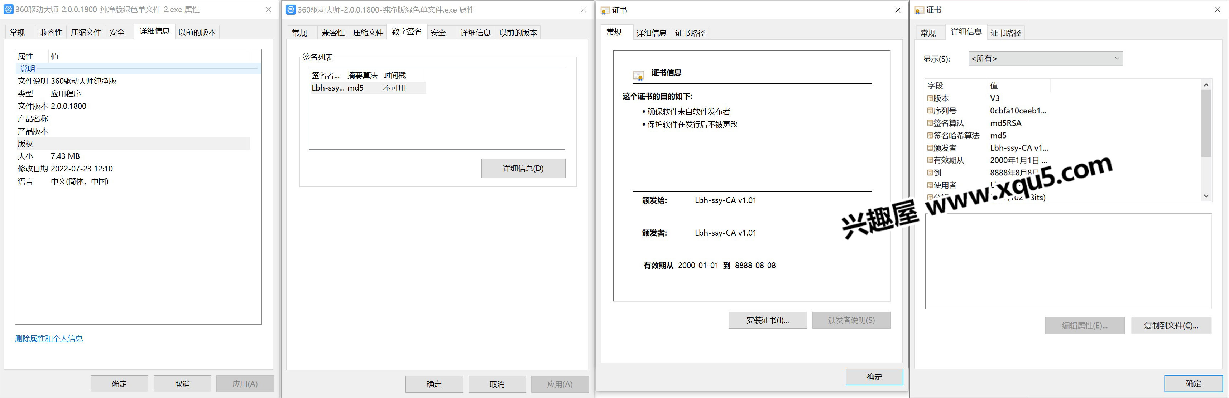Select 文件说明 360驱动大师纯净版 row
The height and width of the screenshot is (398, 1229).
(133, 81)
